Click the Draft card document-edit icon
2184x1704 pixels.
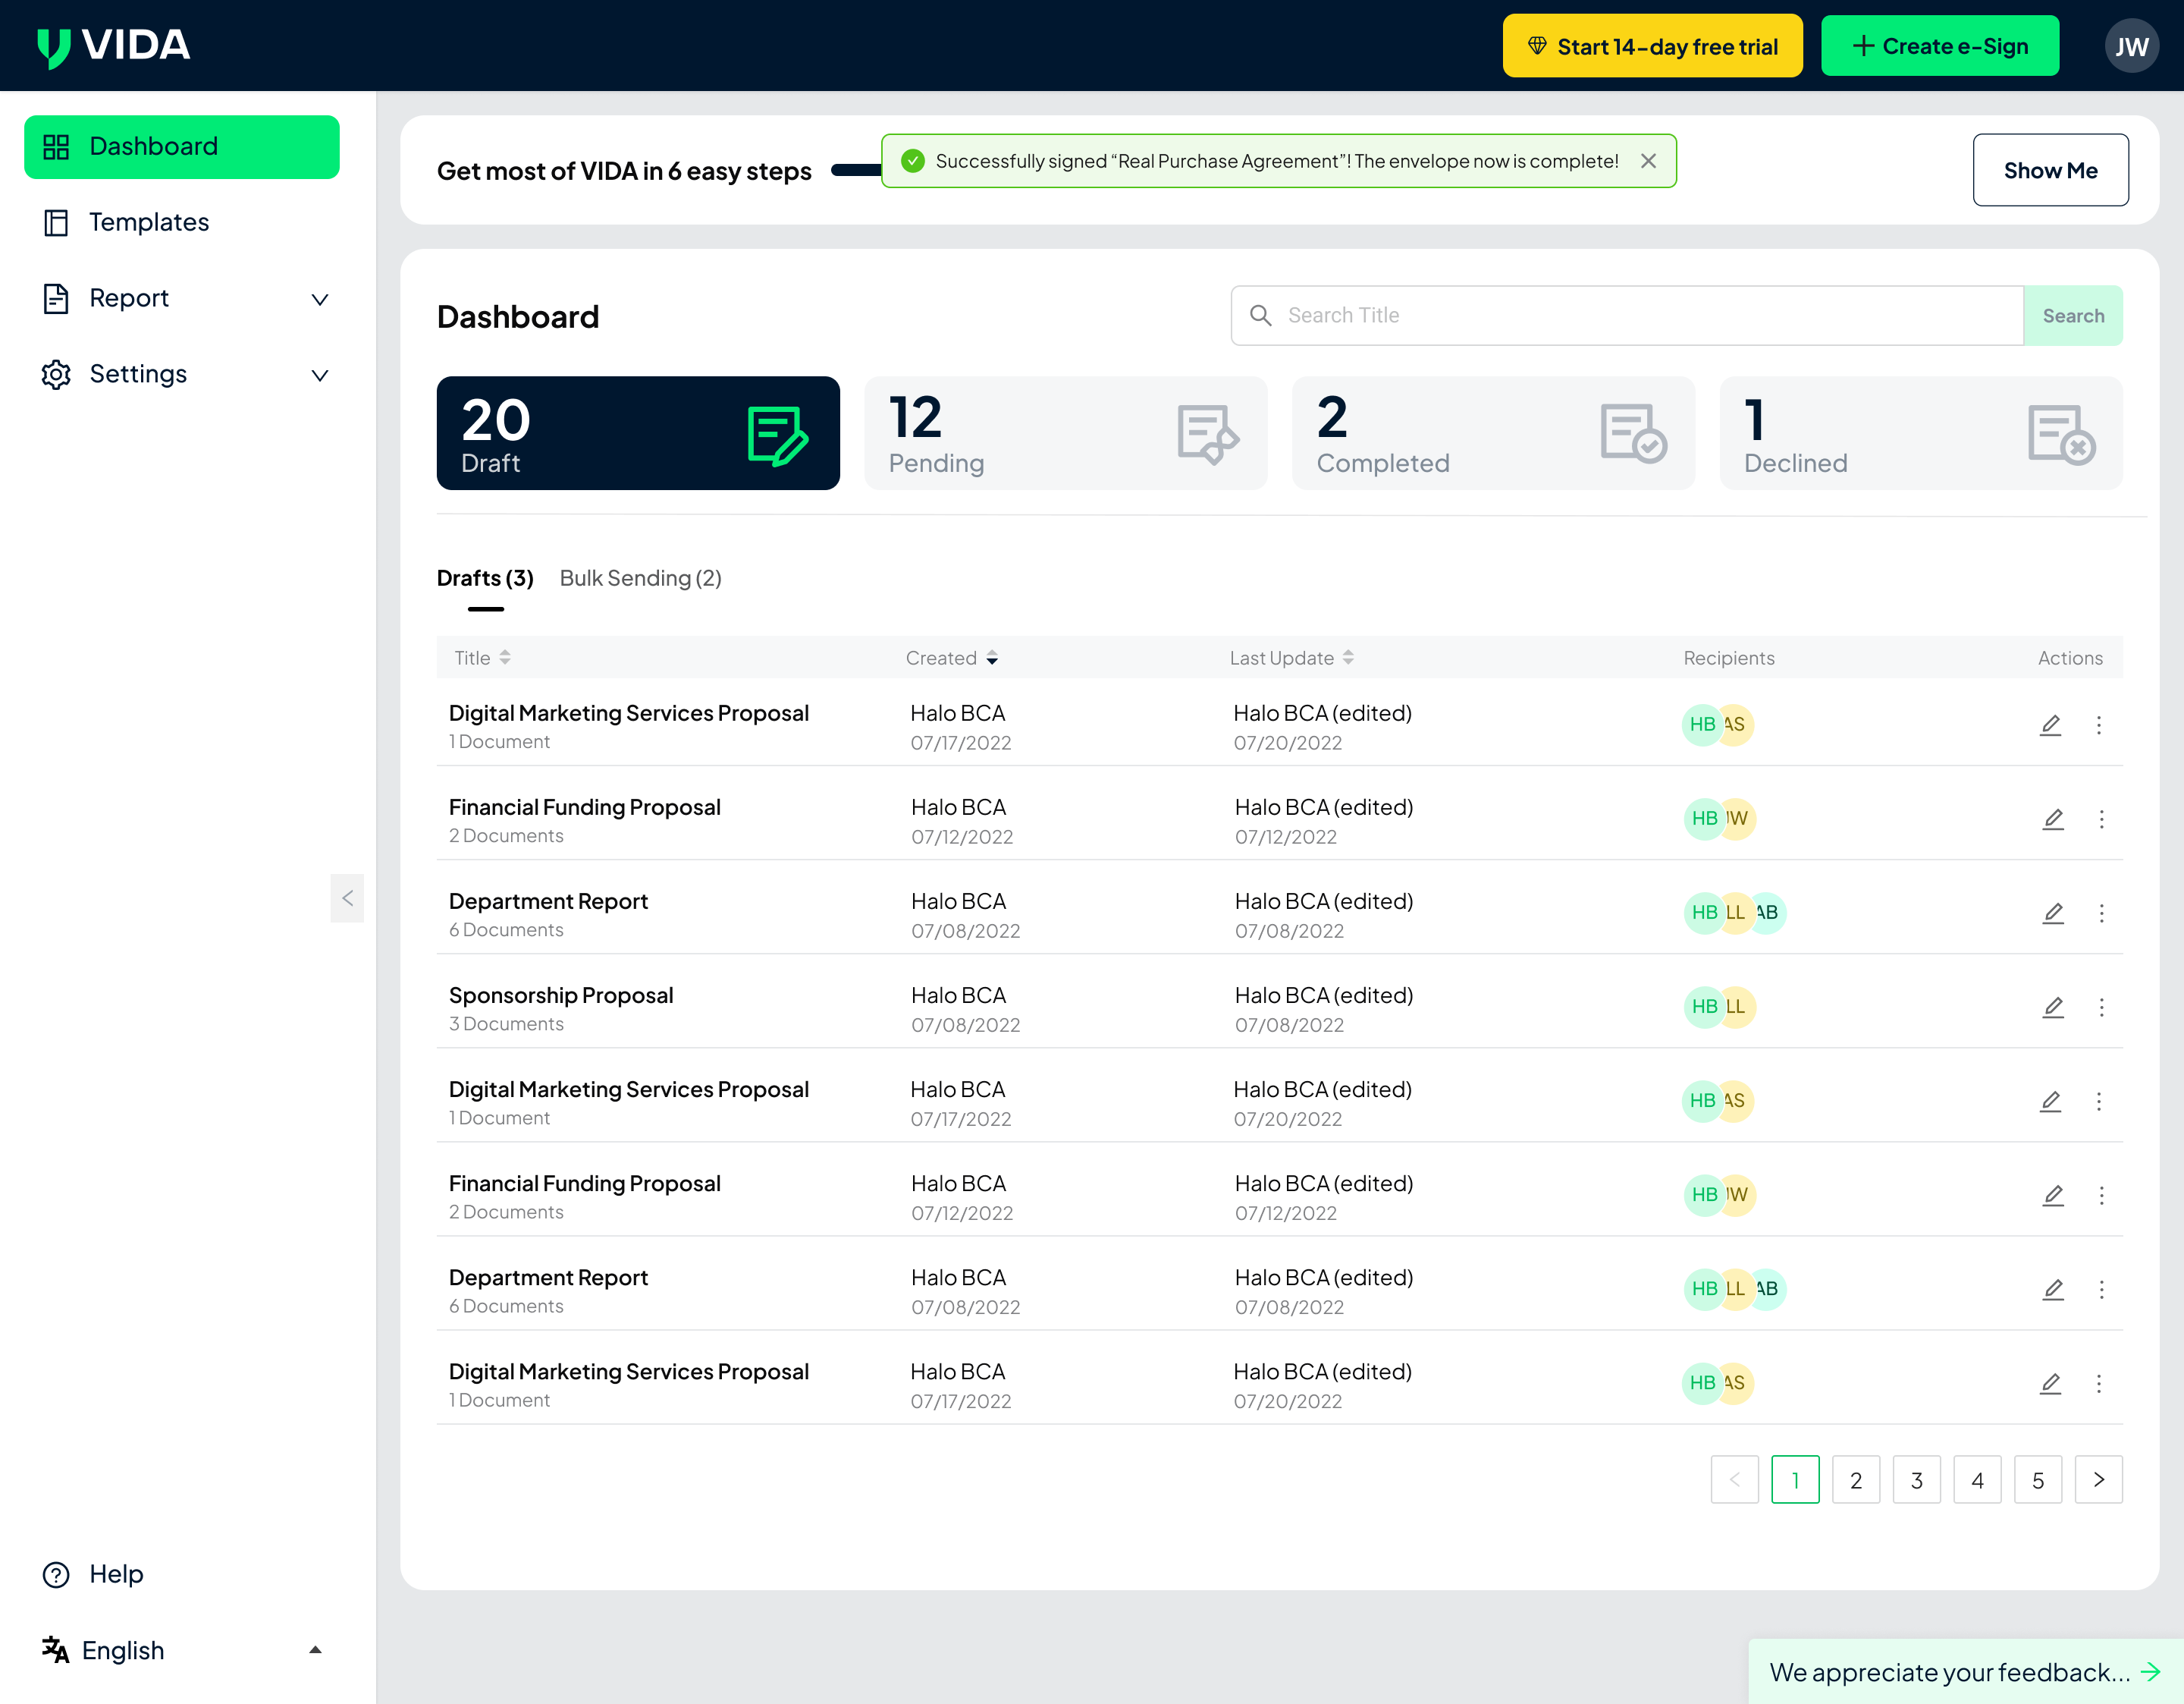pos(777,434)
